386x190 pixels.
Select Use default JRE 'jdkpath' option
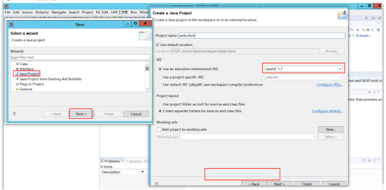coord(160,85)
